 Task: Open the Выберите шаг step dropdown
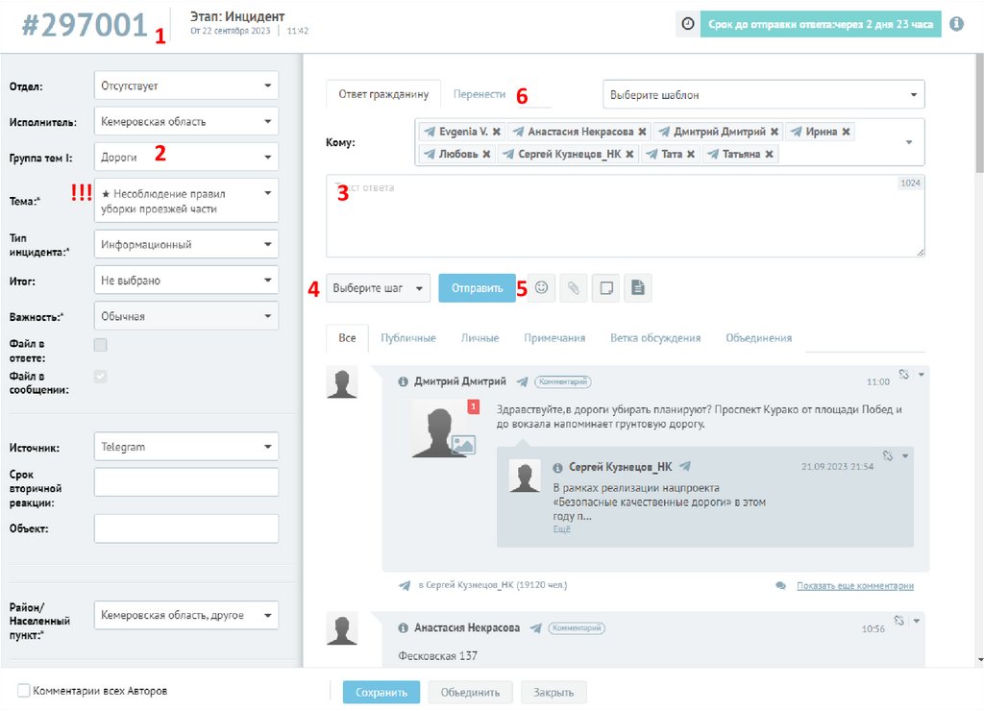[378, 288]
